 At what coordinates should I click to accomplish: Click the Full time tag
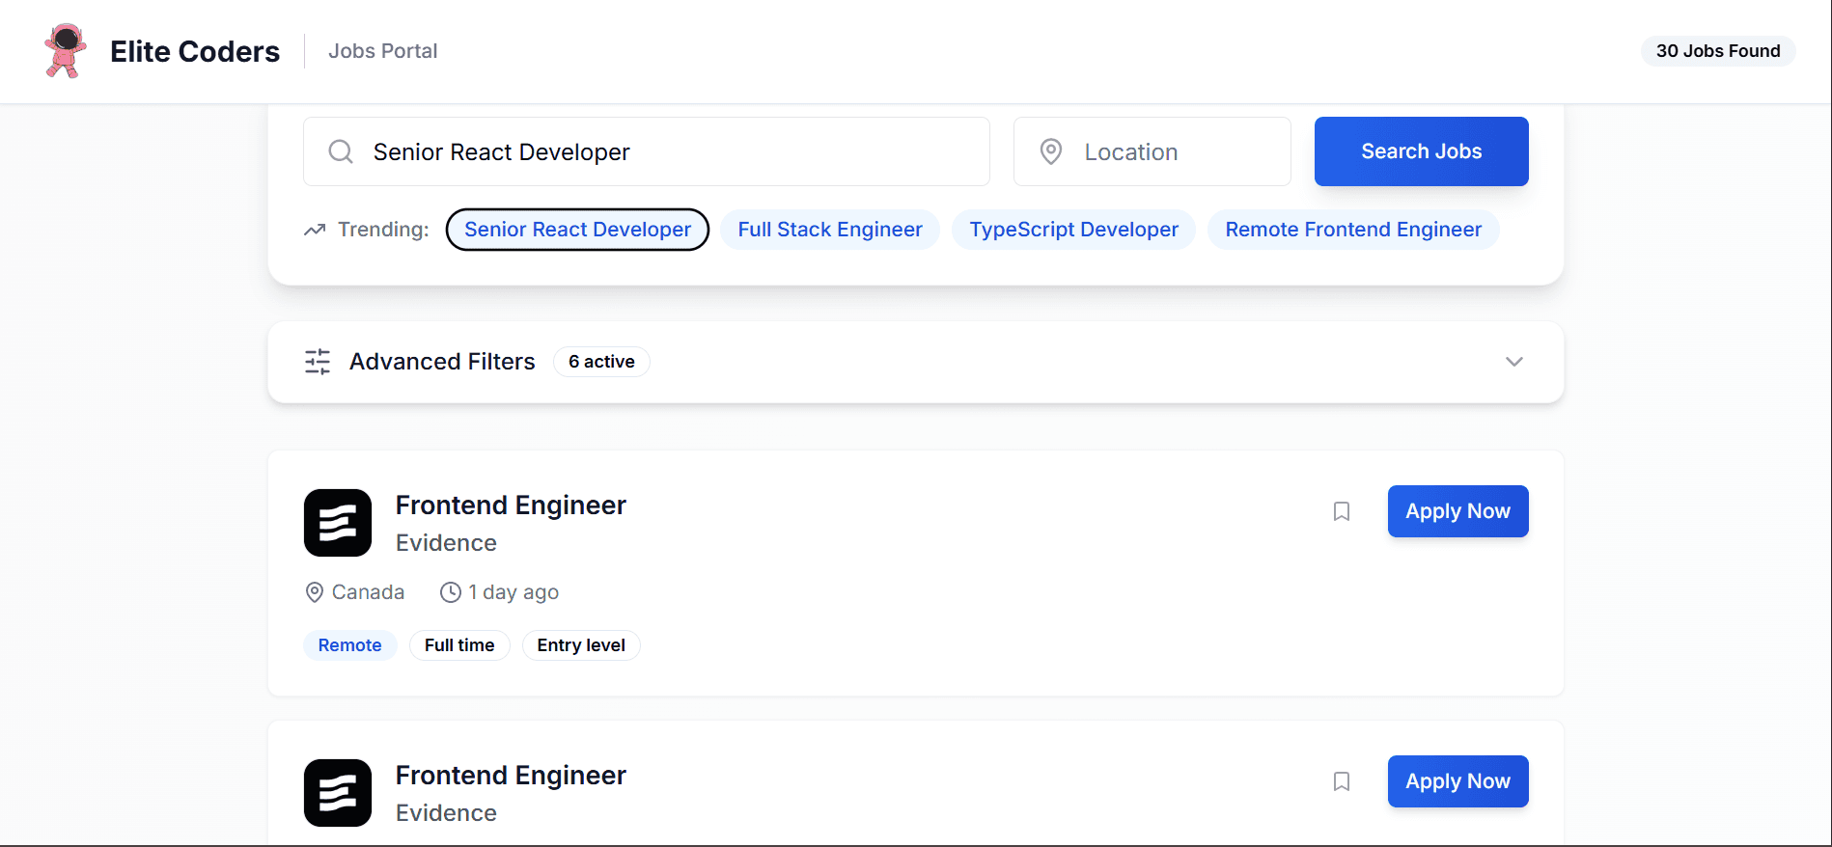click(x=459, y=645)
